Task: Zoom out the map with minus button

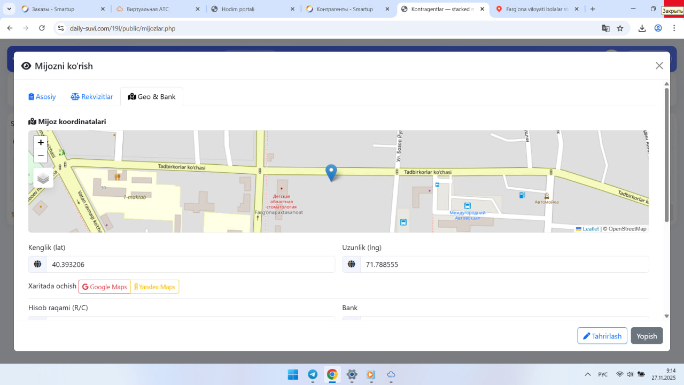Action: (x=41, y=156)
